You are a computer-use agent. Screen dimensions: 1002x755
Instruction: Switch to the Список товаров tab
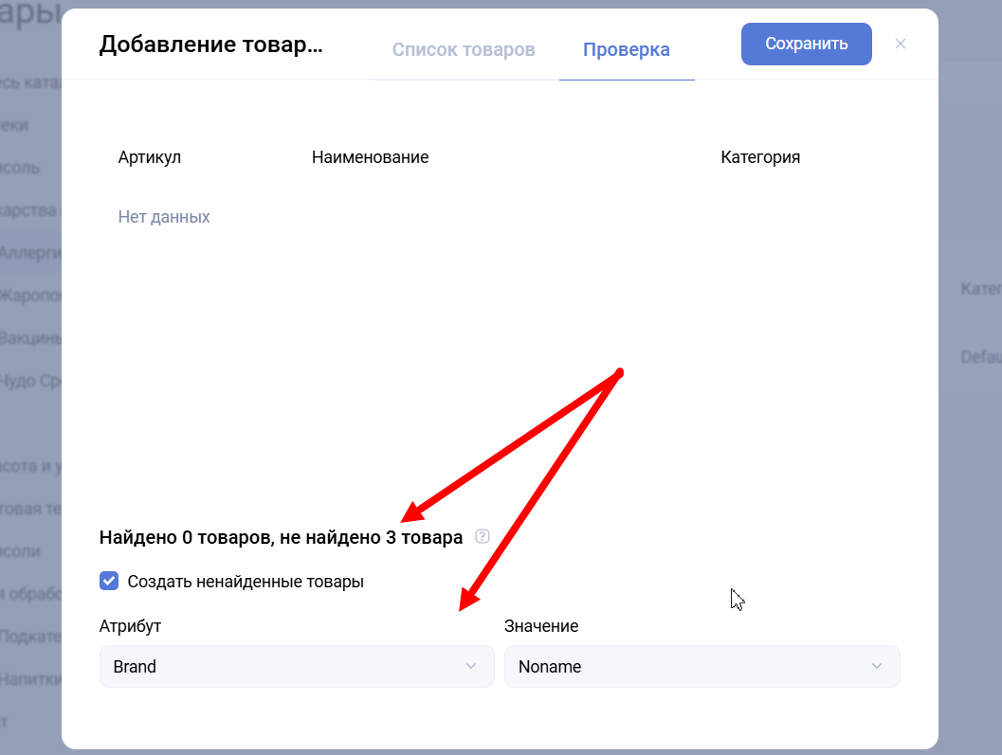click(x=464, y=49)
